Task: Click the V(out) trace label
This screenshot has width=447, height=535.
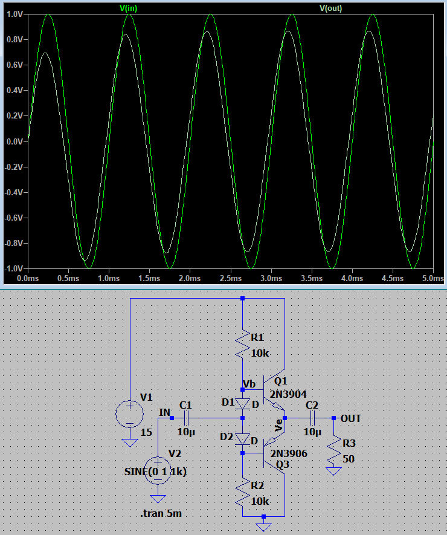Action: pos(330,8)
